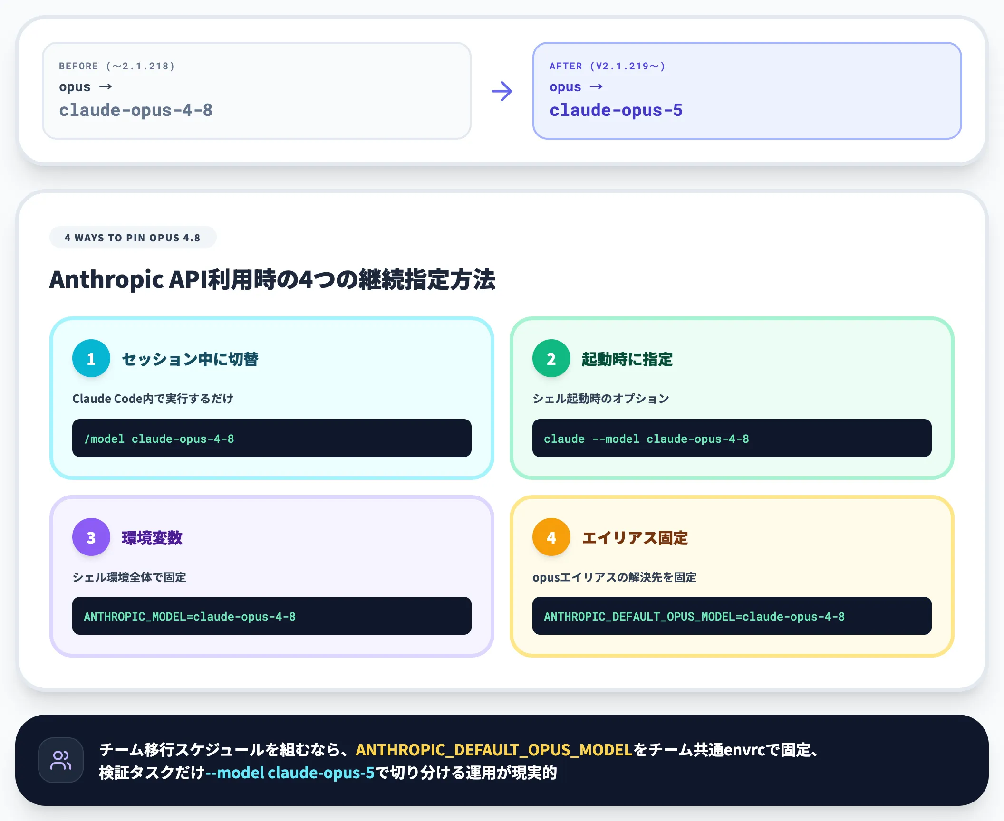Click the description 'シェル環境全体で固定'
Screen dimensions: 1004x821
click(x=129, y=577)
